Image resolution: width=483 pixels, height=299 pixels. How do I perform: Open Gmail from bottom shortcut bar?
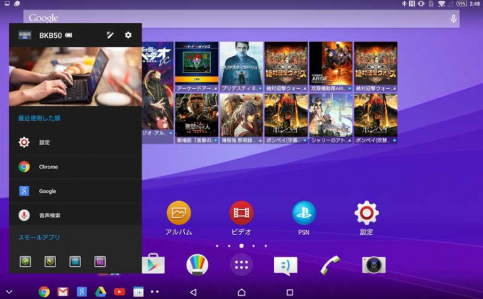pyautogui.click(x=63, y=292)
